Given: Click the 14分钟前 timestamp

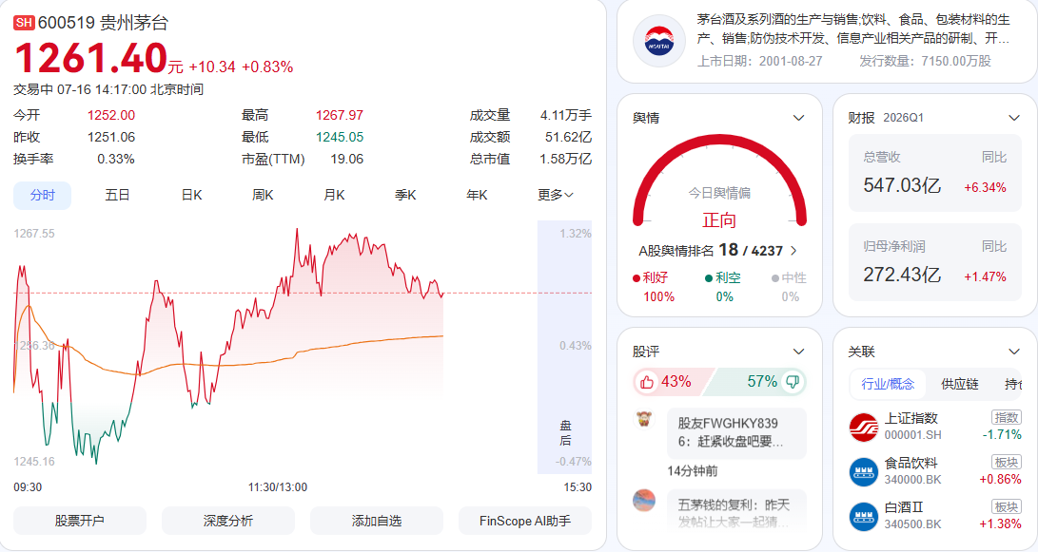Looking at the screenshot, I should click(x=693, y=470).
